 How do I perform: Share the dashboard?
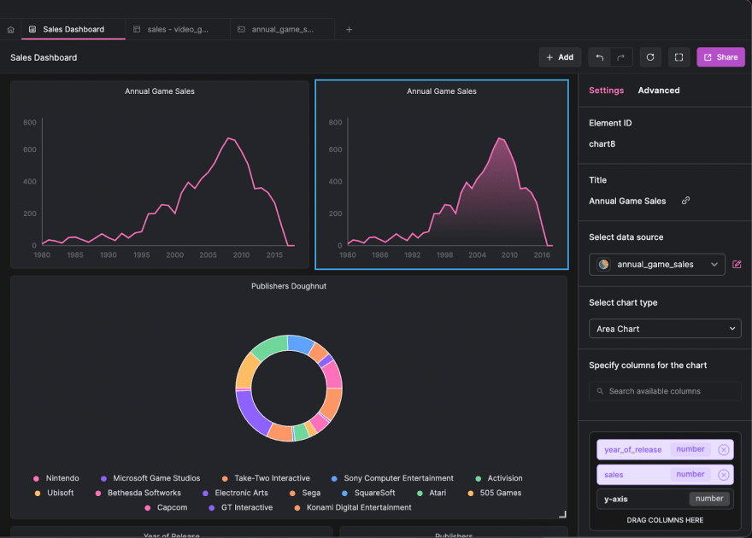click(x=720, y=57)
